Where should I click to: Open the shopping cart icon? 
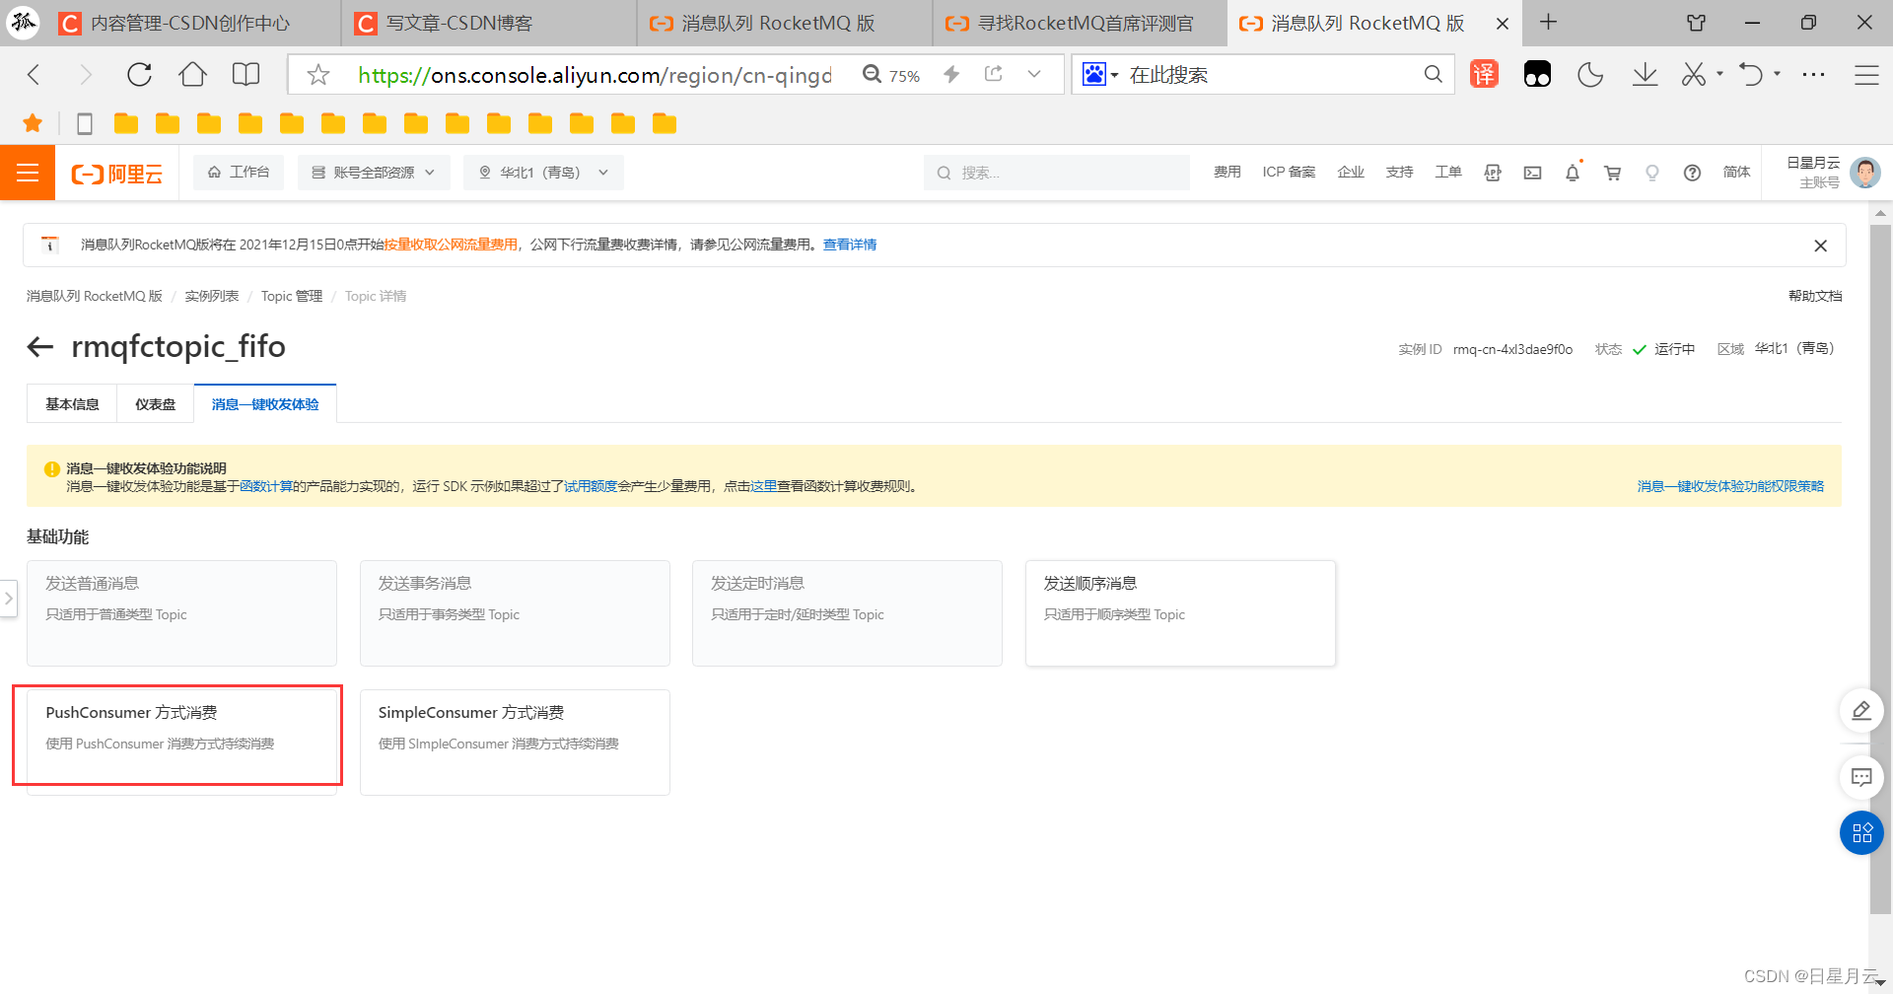pyautogui.click(x=1613, y=173)
